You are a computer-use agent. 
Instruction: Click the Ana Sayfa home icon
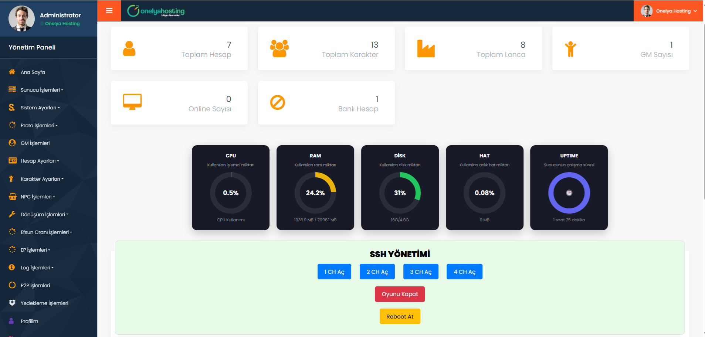(x=12, y=72)
